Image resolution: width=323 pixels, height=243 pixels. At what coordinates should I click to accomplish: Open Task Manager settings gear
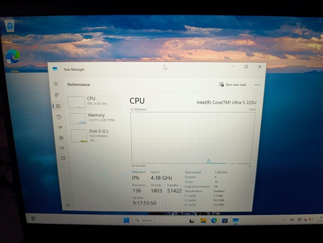click(68, 205)
